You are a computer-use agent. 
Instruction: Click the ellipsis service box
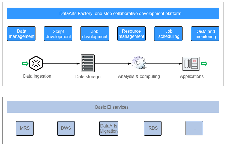pyautogui.click(x=194, y=128)
